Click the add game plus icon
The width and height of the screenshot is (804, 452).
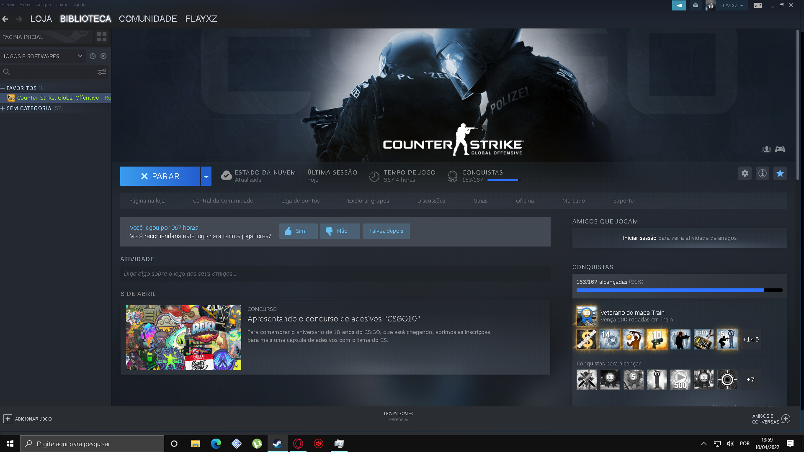tap(8, 419)
